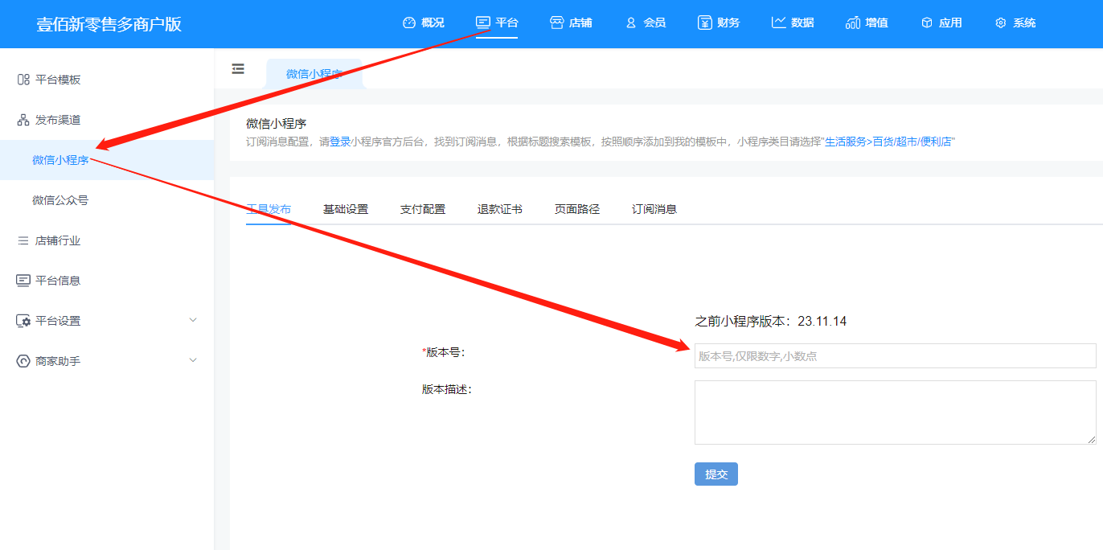1103x550 pixels.
Task: Open 店铺行业 label in the sidebar
Action: click(58, 240)
